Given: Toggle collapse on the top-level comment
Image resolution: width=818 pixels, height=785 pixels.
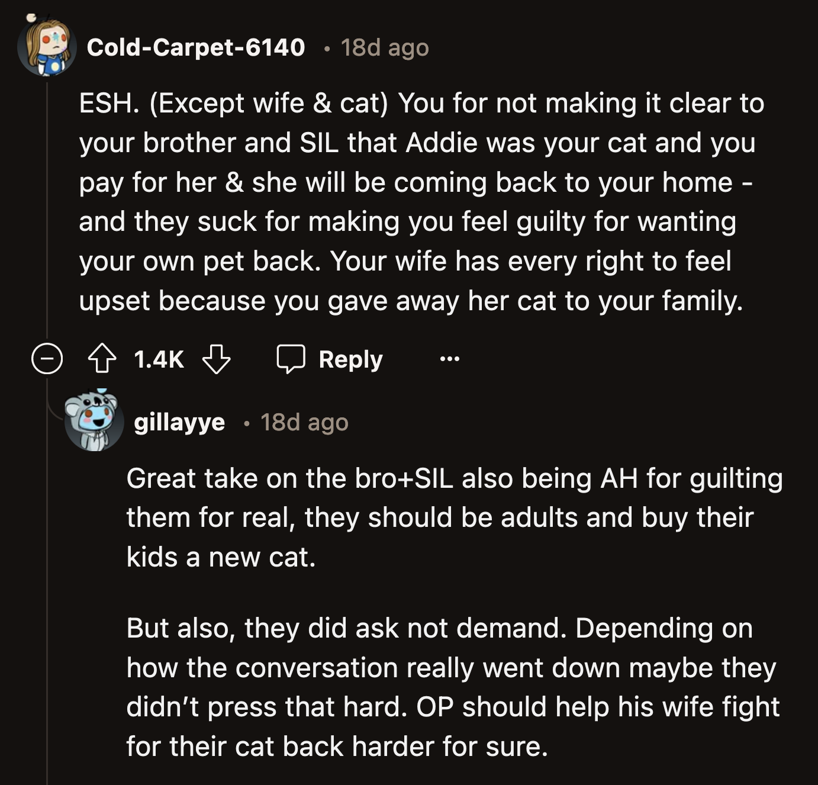Looking at the screenshot, I should pyautogui.click(x=46, y=359).
